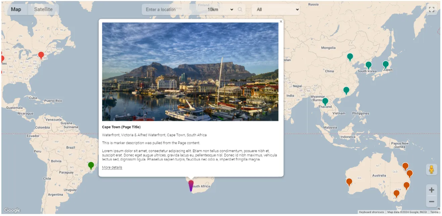Screen dimensions: 442x216
Task: Switch to Satellite view
Action: [x=43, y=9]
